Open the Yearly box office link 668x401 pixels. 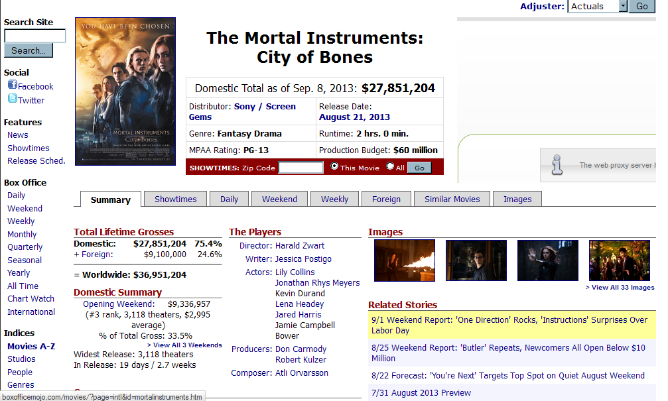pyautogui.click(x=19, y=273)
